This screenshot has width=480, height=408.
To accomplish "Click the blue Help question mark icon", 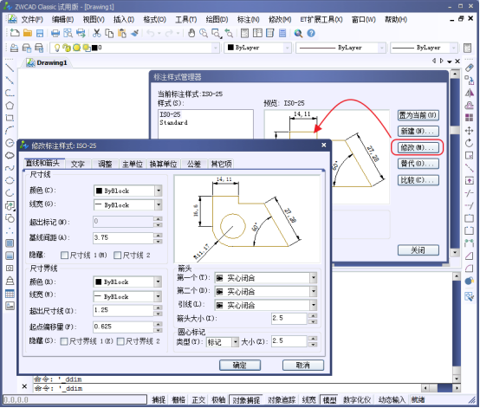I will (x=311, y=33).
